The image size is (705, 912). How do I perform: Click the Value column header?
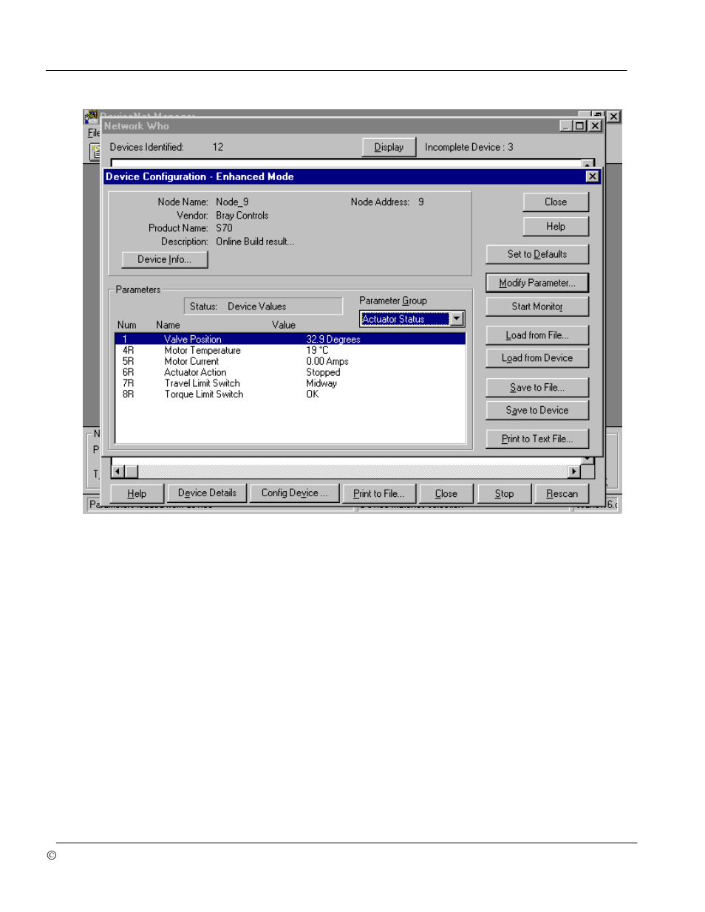click(x=284, y=325)
